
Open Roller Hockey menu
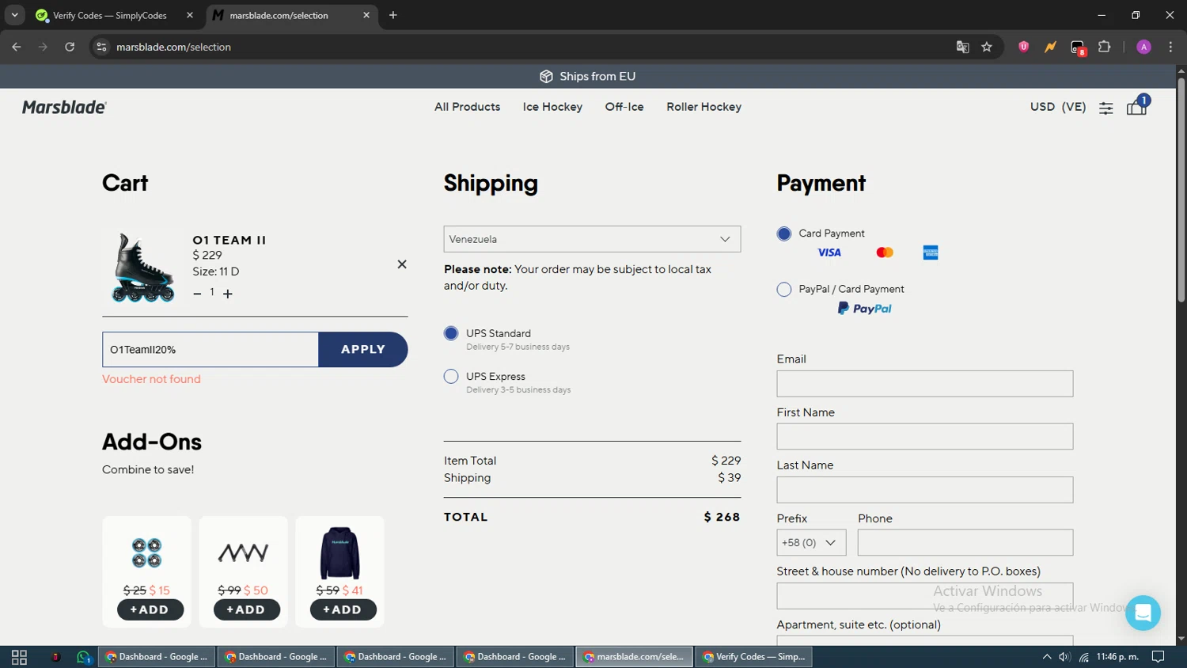pos(703,107)
